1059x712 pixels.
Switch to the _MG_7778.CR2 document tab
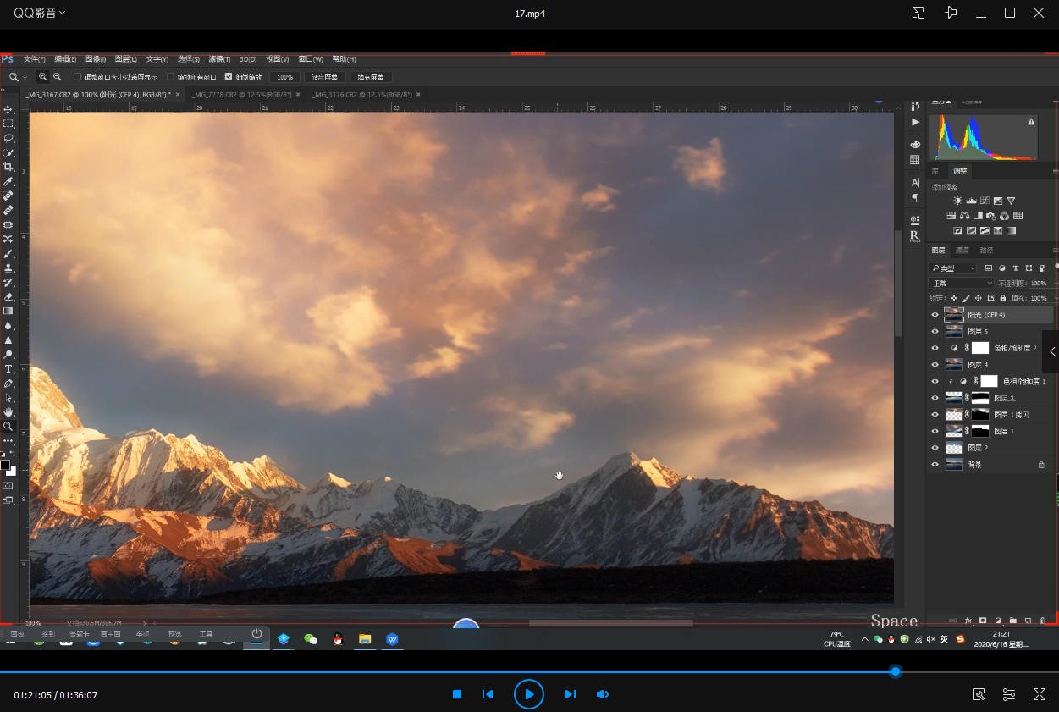[240, 95]
